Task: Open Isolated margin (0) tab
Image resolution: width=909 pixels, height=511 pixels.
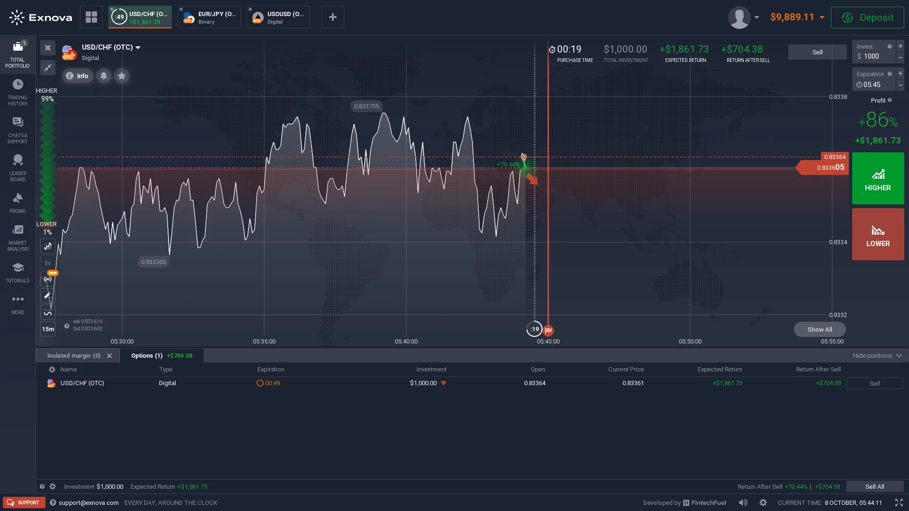Action: coord(74,356)
